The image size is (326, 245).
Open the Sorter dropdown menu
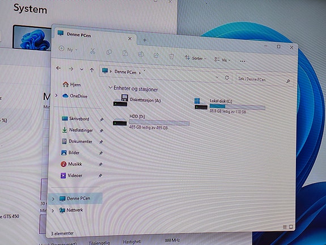click(196, 58)
